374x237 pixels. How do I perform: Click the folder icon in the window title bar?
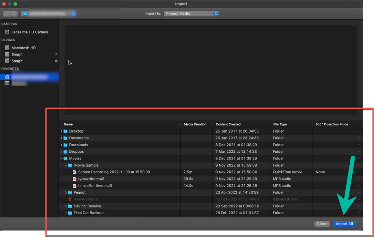[x=25, y=13]
